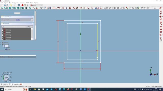Toggle the checkbox for Constraint6
Image resolution: width=163 pixels, height=91 pixels.
pos(3,37)
